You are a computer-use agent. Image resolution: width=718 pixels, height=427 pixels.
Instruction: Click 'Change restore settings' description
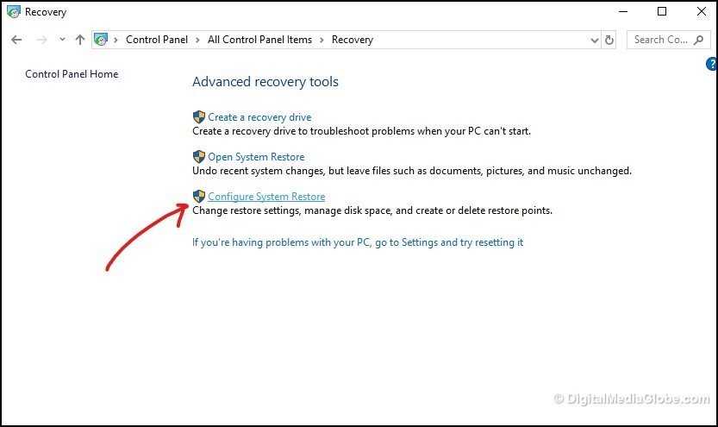pyautogui.click(x=372, y=210)
